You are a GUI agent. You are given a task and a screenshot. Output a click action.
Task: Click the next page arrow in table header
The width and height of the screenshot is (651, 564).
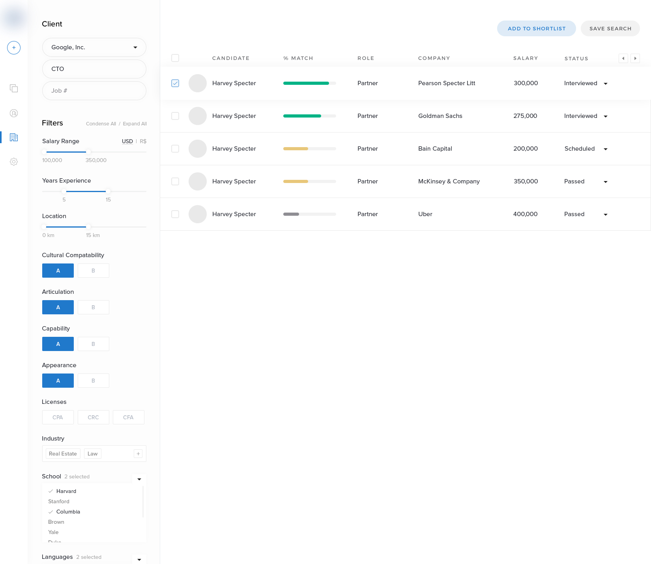[x=635, y=58]
